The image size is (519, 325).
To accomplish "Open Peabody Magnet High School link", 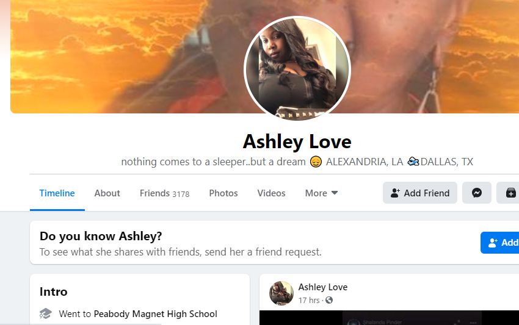I will [x=156, y=314].
